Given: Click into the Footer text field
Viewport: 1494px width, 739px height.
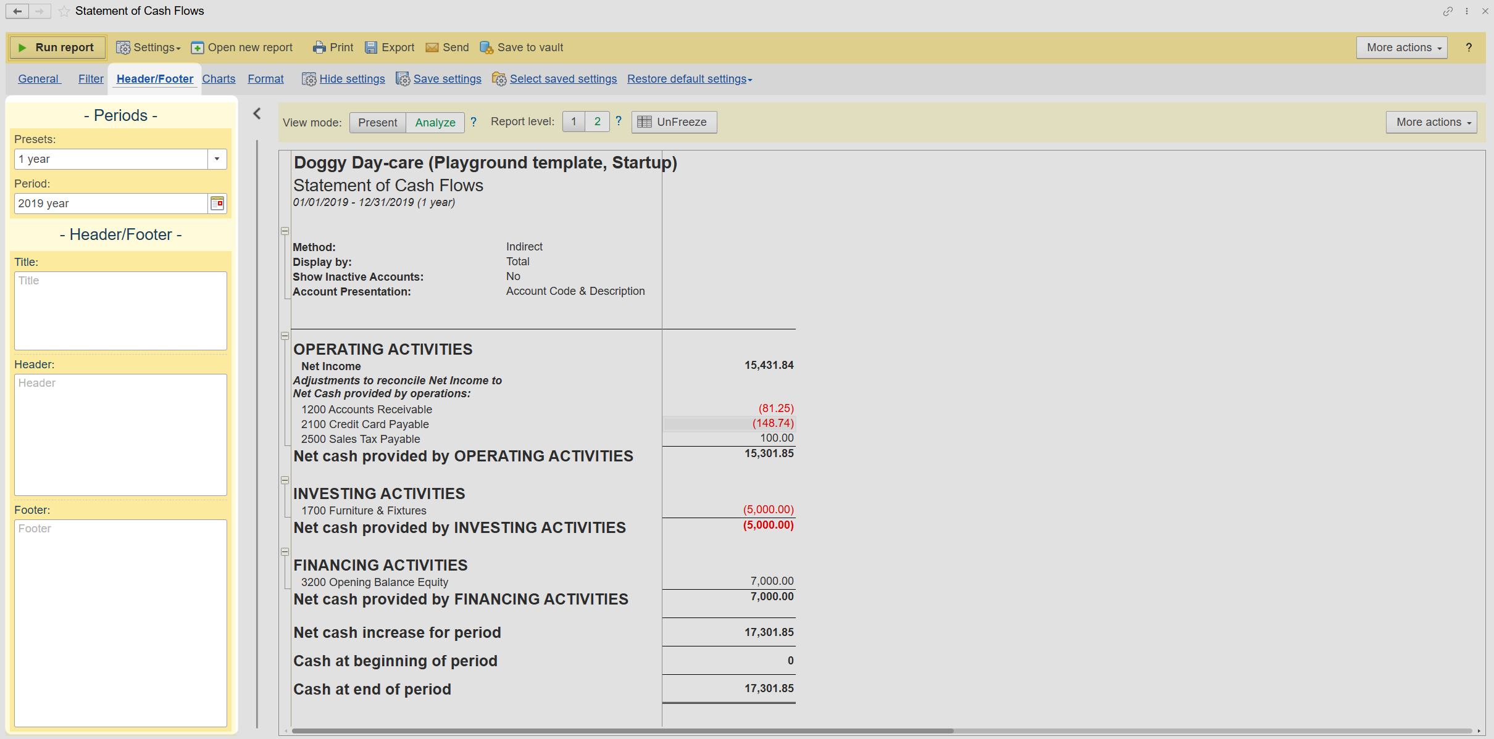Looking at the screenshot, I should click(x=120, y=623).
